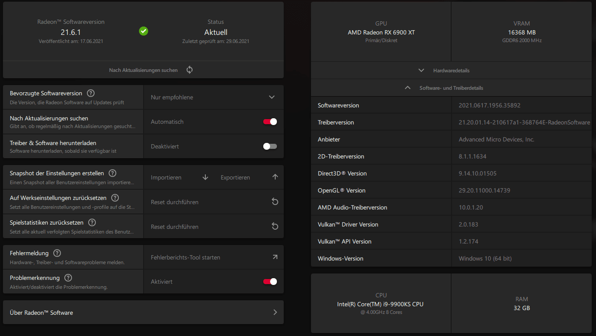Open the Über Radeon Software row
596x336 pixels.
143,312
